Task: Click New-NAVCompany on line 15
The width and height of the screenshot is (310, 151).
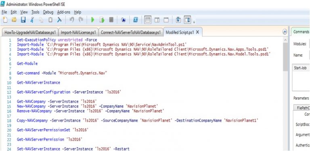Action: pyautogui.click(x=31, y=106)
